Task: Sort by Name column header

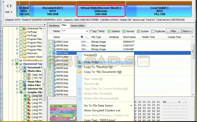Action: pos(57,37)
